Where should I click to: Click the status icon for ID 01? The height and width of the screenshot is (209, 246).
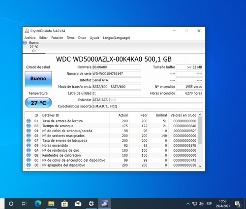pos(29,121)
